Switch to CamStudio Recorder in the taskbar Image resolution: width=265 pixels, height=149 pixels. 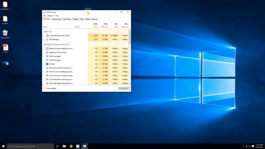click(x=78, y=146)
